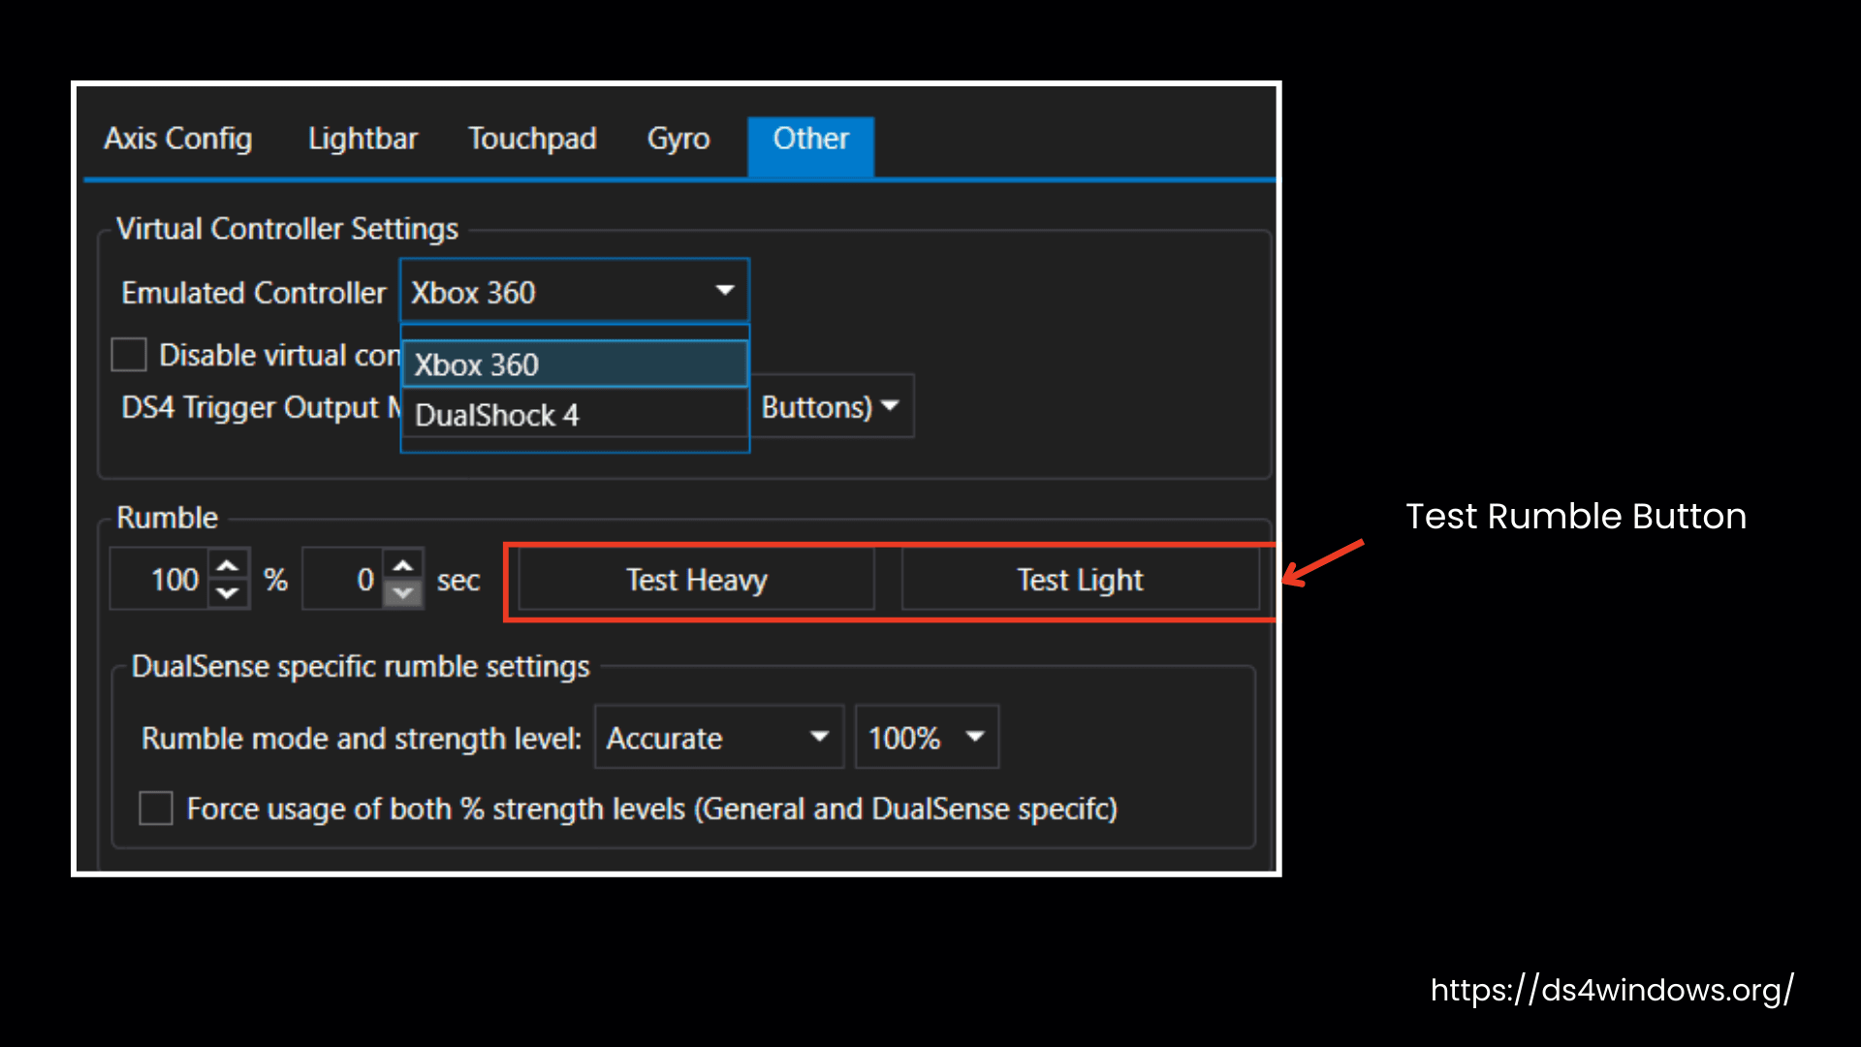
Task: Click the rumble percent input field
Action: (159, 579)
